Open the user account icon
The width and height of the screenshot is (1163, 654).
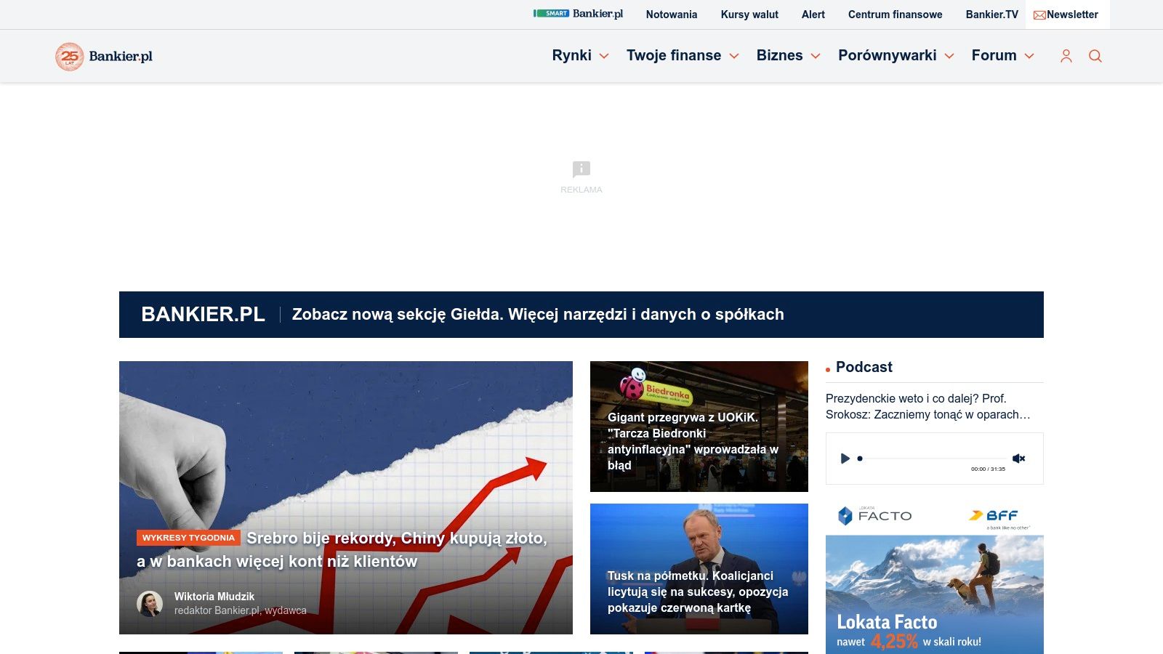pos(1066,56)
